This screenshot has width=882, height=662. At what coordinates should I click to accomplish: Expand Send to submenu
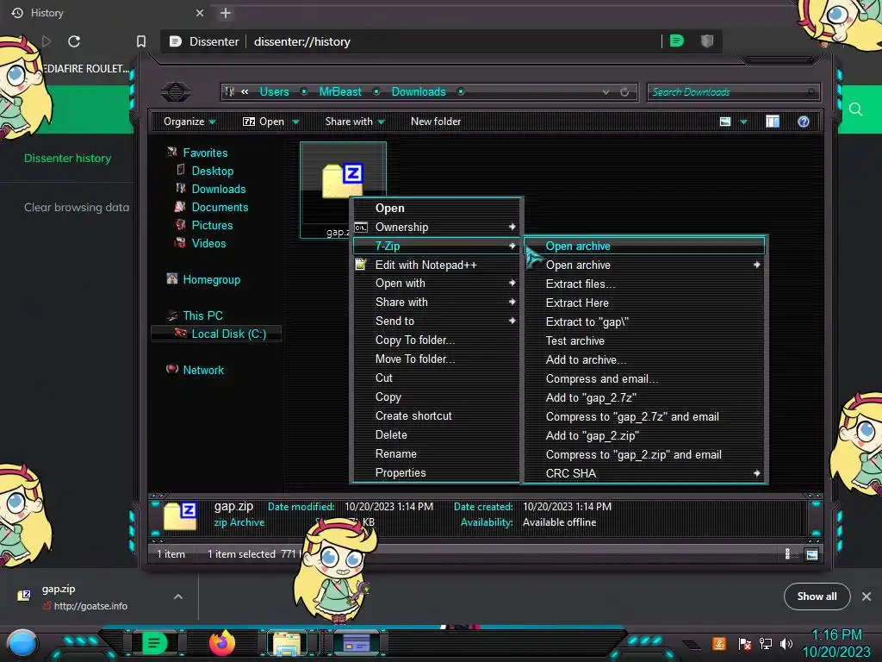click(435, 321)
